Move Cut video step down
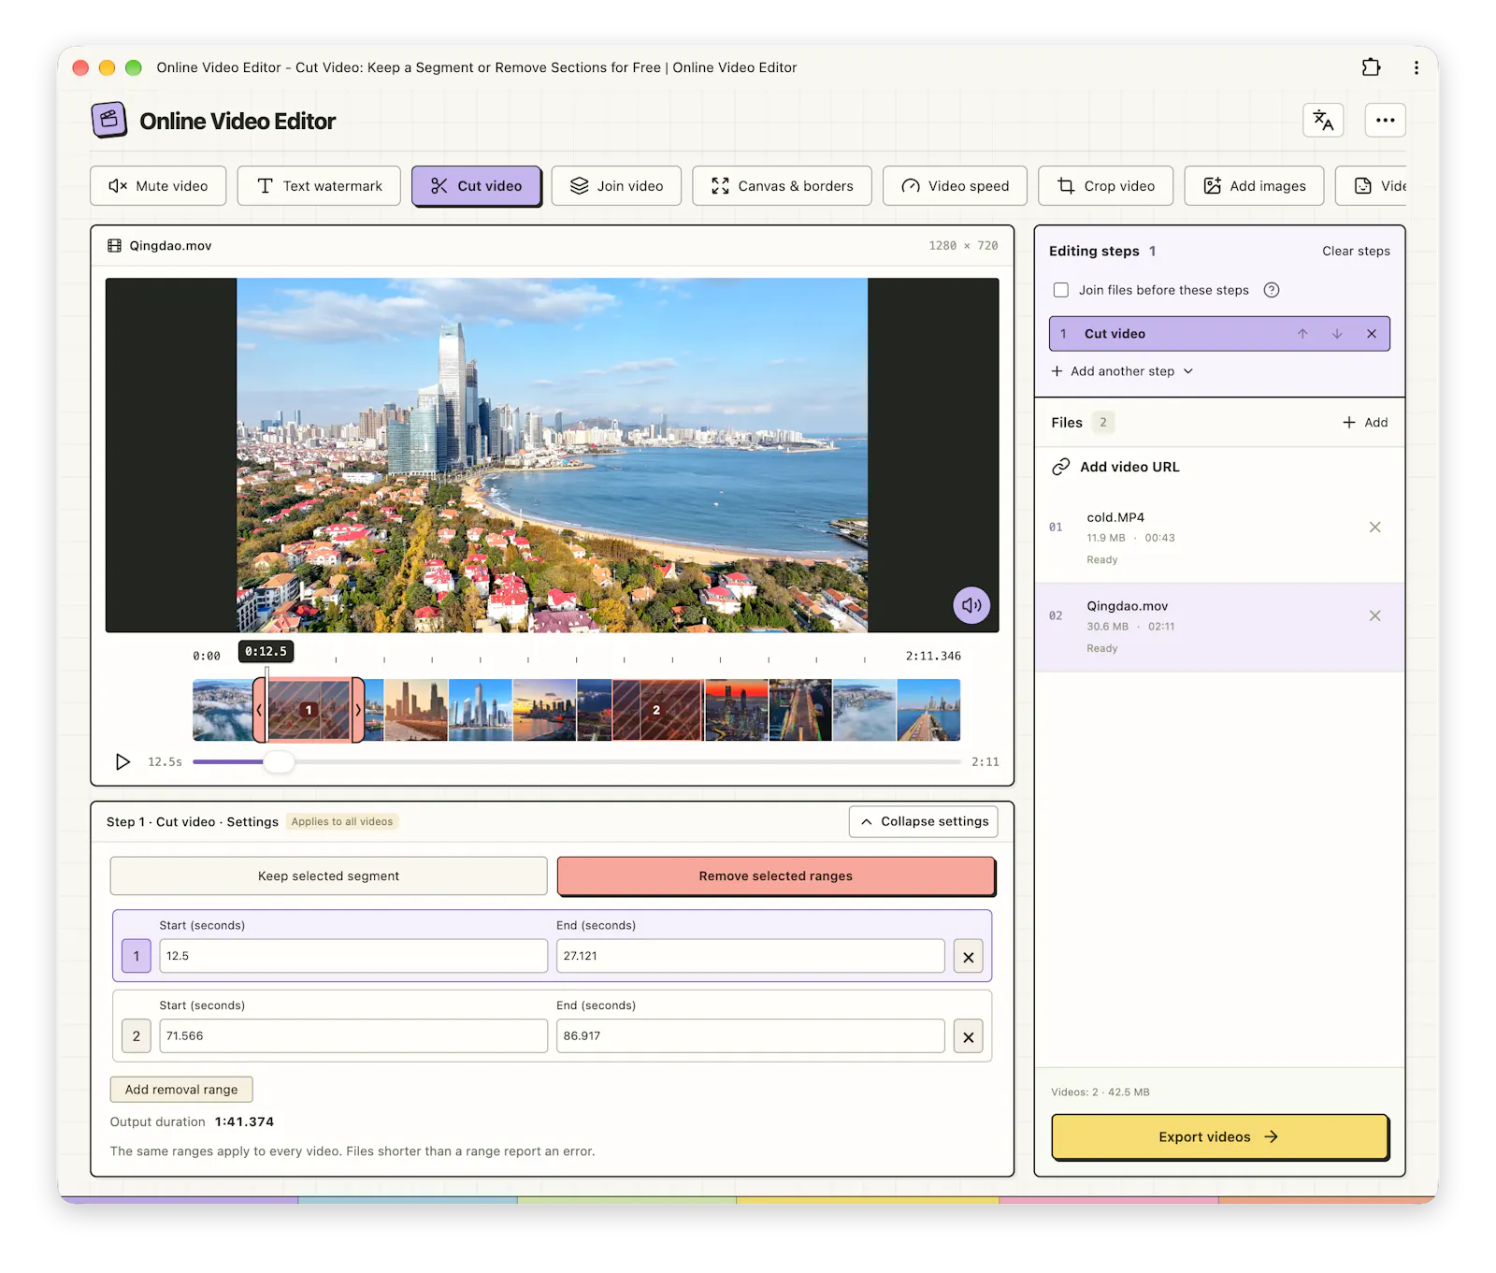Viewport: 1496px width, 1273px height. pyautogui.click(x=1337, y=334)
